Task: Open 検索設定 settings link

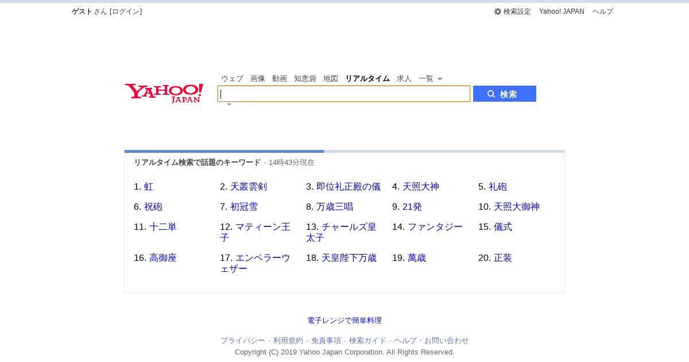Action: 517,11
